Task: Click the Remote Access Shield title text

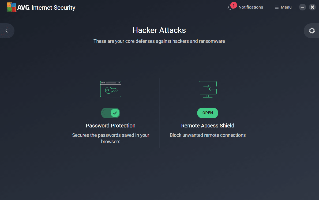Action: tap(208, 125)
